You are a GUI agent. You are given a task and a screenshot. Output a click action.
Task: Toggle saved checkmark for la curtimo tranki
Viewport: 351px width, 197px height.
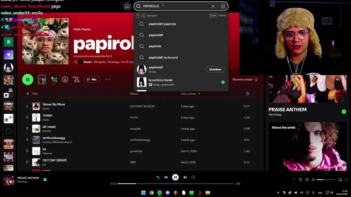click(x=223, y=82)
